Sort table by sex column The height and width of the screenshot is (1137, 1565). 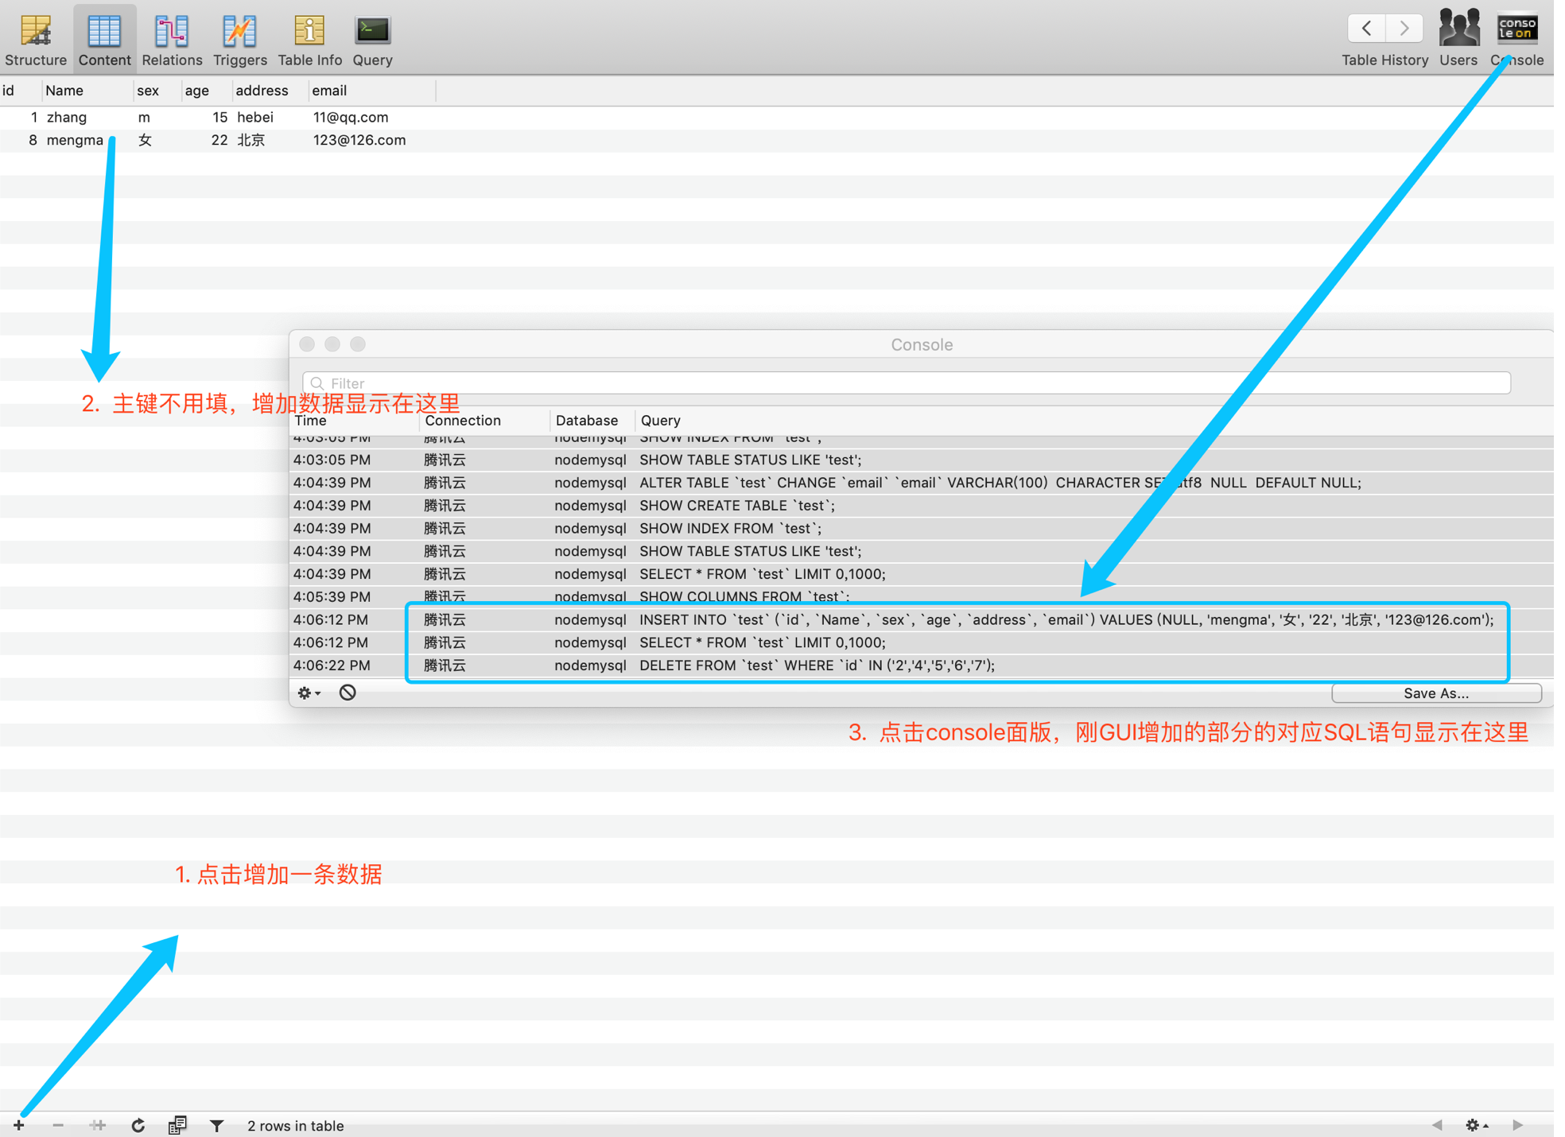[x=157, y=91]
